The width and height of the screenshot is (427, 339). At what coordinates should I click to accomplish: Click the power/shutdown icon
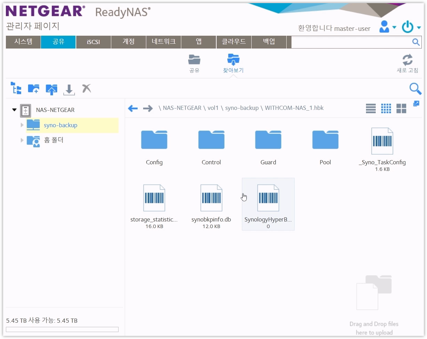(408, 27)
